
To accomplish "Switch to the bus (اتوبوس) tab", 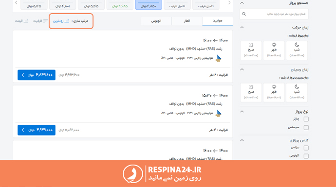I will 156,21.
